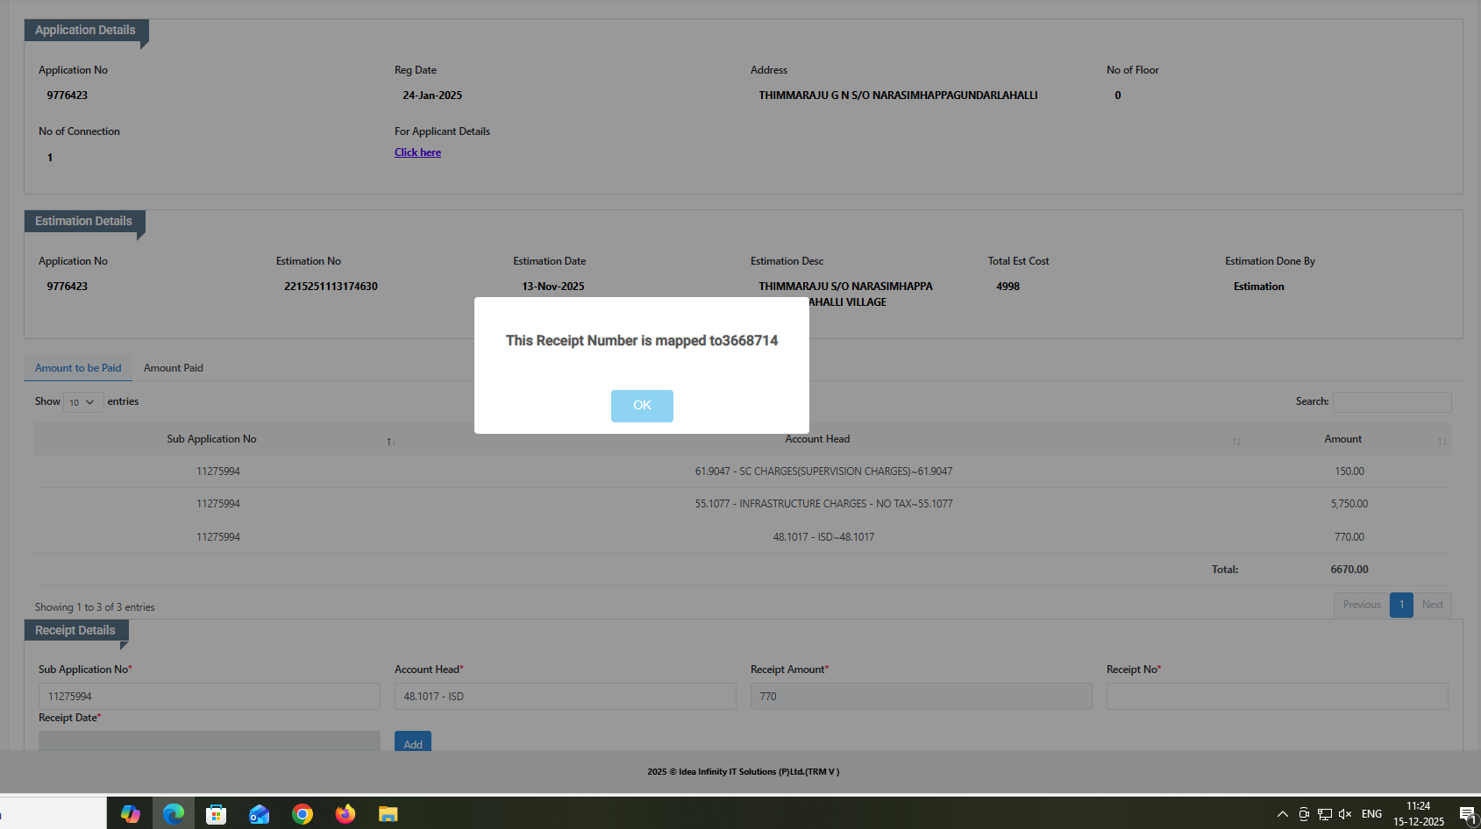Select the SC CHARGES(SUPERVISION CHARGES) row text
1481x829 pixels.
[823, 471]
